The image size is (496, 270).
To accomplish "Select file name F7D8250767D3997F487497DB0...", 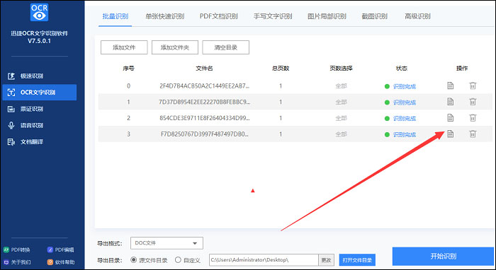I will 204,134.
